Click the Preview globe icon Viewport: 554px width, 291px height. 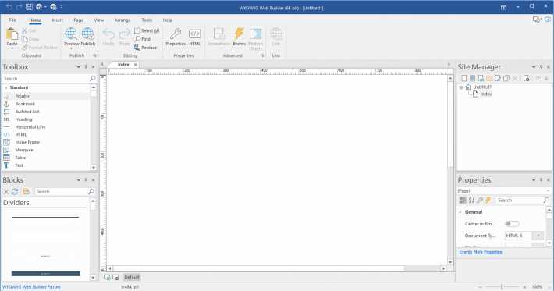(71, 34)
